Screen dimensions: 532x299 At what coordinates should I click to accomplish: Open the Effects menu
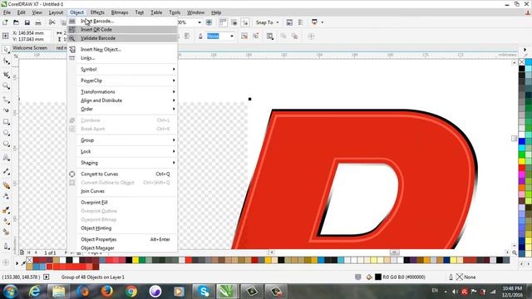pos(97,12)
